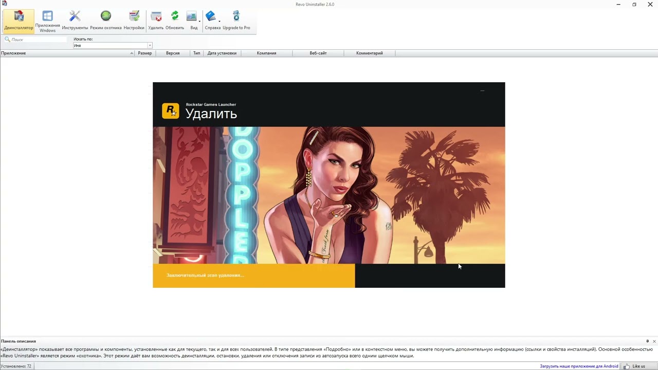Focus the Поиск search field
The height and width of the screenshot is (370, 658).
tap(39, 40)
